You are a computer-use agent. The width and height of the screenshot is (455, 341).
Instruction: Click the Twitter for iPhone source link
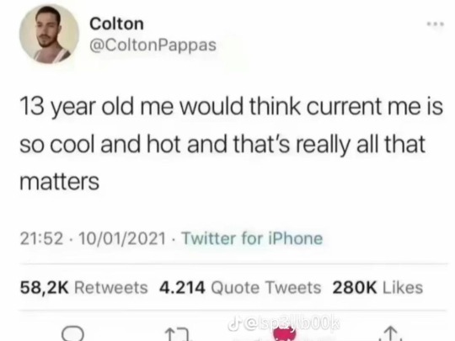[252, 238]
